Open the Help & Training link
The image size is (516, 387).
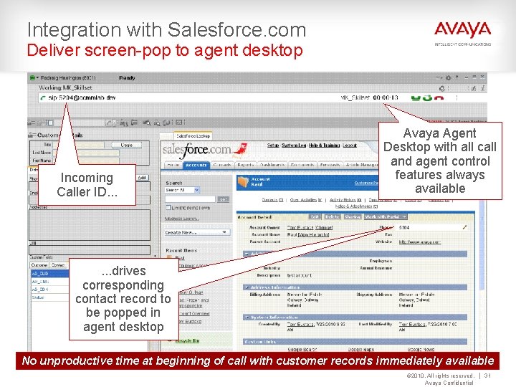[x=324, y=145]
